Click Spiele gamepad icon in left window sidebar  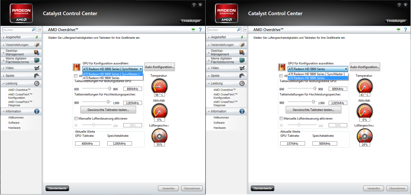pos(37,76)
